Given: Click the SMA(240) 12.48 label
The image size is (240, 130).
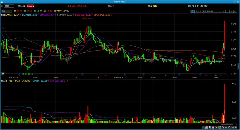Looking at the screenshot, I should pos(103,15).
